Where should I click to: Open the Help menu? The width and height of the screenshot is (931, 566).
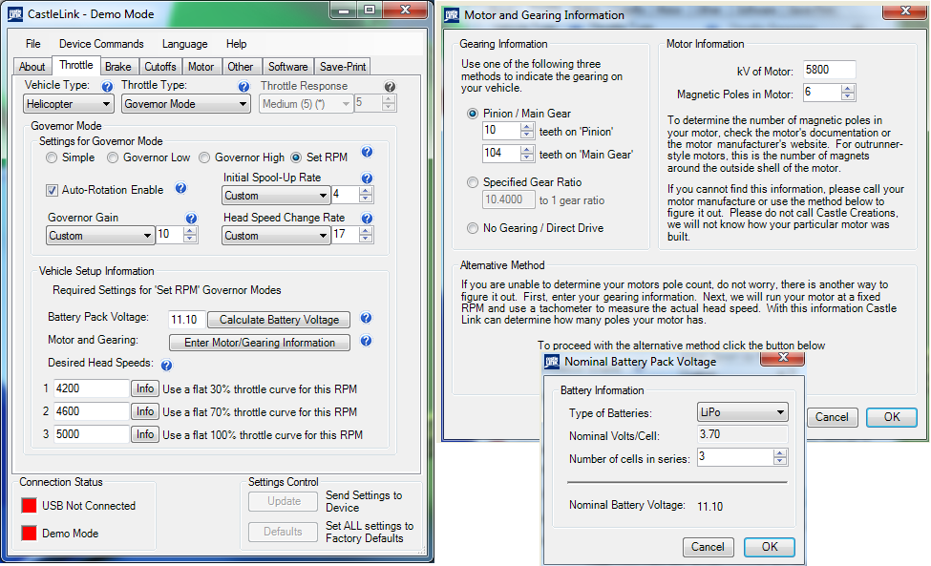tap(236, 44)
